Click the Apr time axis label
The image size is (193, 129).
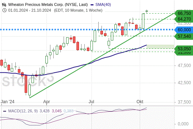(x=47, y=102)
